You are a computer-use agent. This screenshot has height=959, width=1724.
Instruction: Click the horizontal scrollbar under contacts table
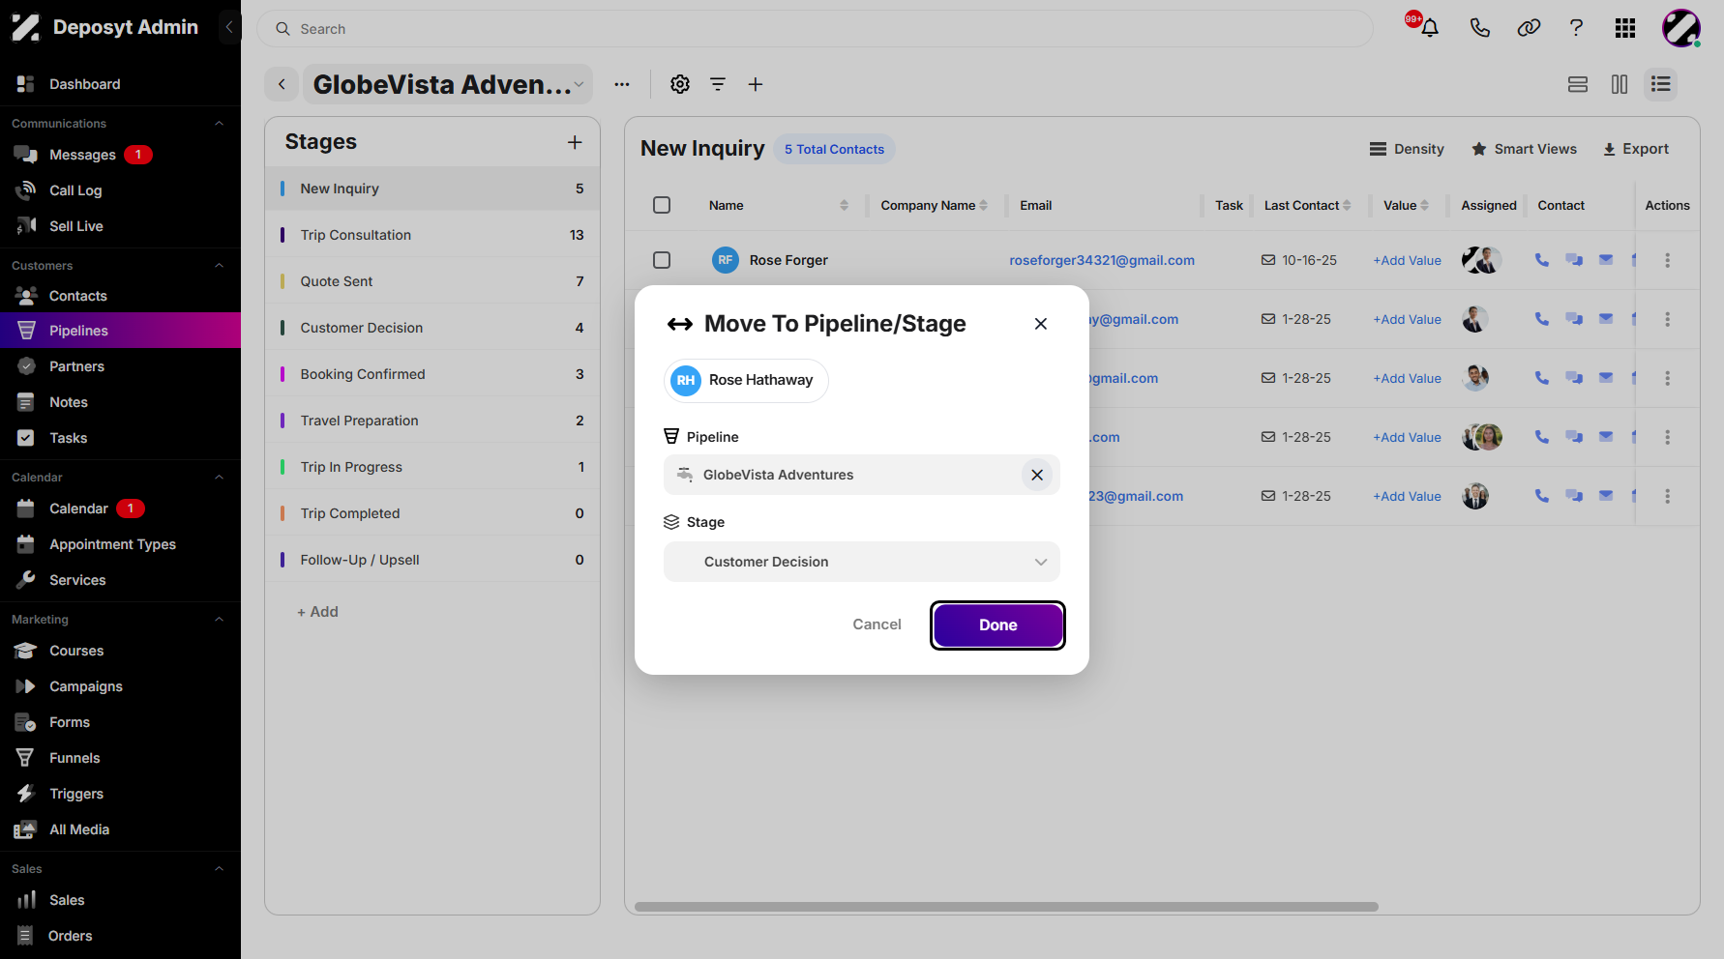pos(1006,907)
